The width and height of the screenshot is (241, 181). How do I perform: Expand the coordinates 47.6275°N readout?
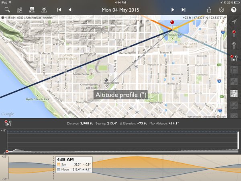[209, 18]
